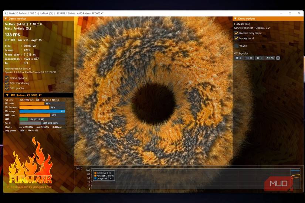The width and height of the screenshot is (305, 203).
Task: Click the VRAM 18% usage bar
Action: click(42, 119)
